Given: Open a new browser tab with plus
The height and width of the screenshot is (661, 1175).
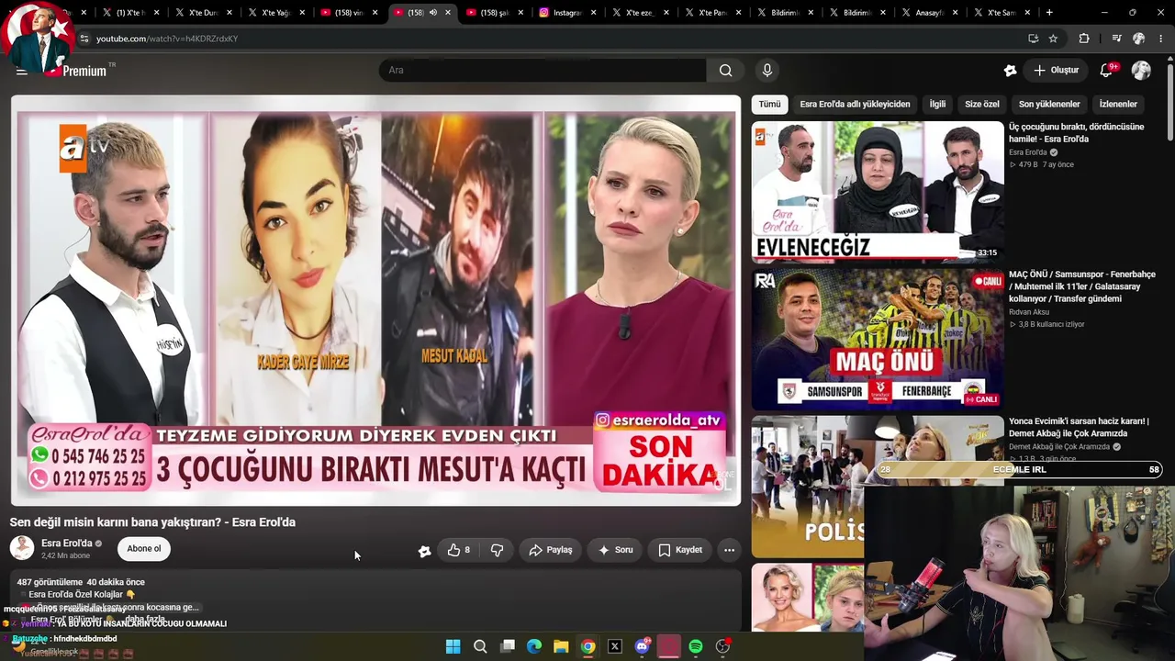Looking at the screenshot, I should [1049, 13].
